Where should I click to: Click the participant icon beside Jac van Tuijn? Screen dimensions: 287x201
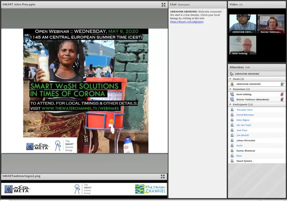tap(232, 125)
